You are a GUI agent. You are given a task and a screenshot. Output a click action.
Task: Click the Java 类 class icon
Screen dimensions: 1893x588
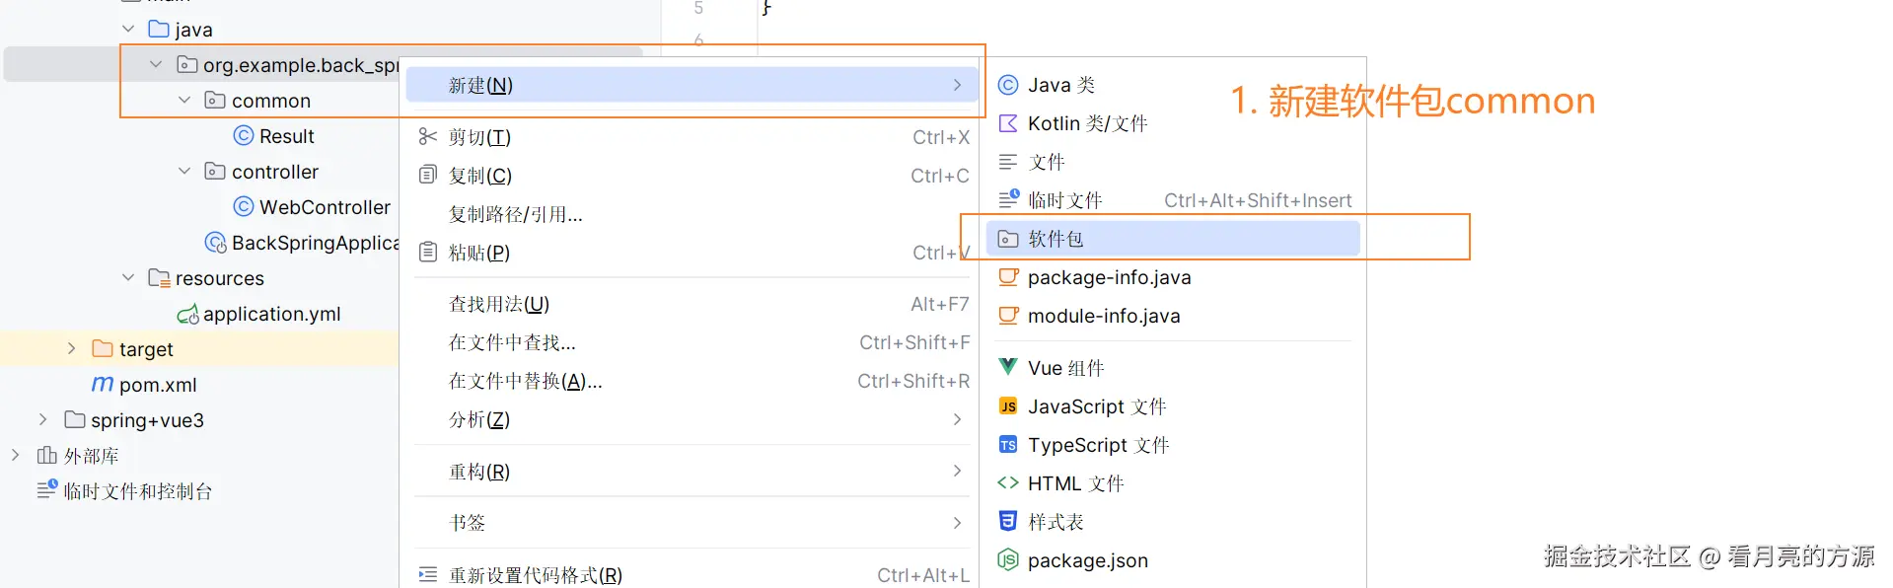click(x=1008, y=85)
